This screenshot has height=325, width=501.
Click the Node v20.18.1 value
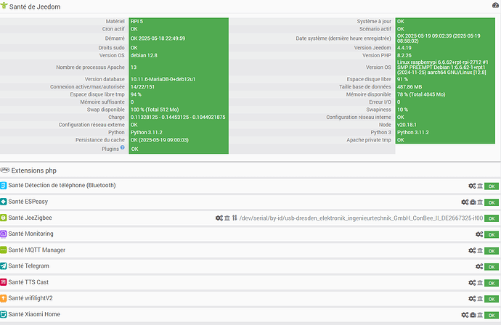point(407,125)
